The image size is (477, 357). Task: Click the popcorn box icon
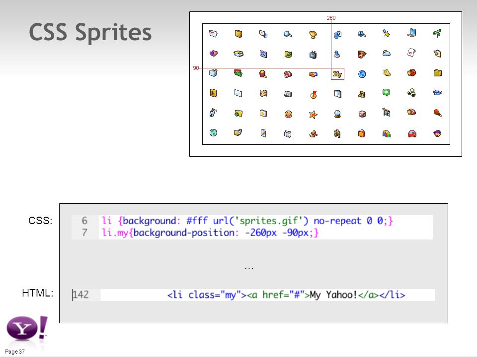pos(263,73)
